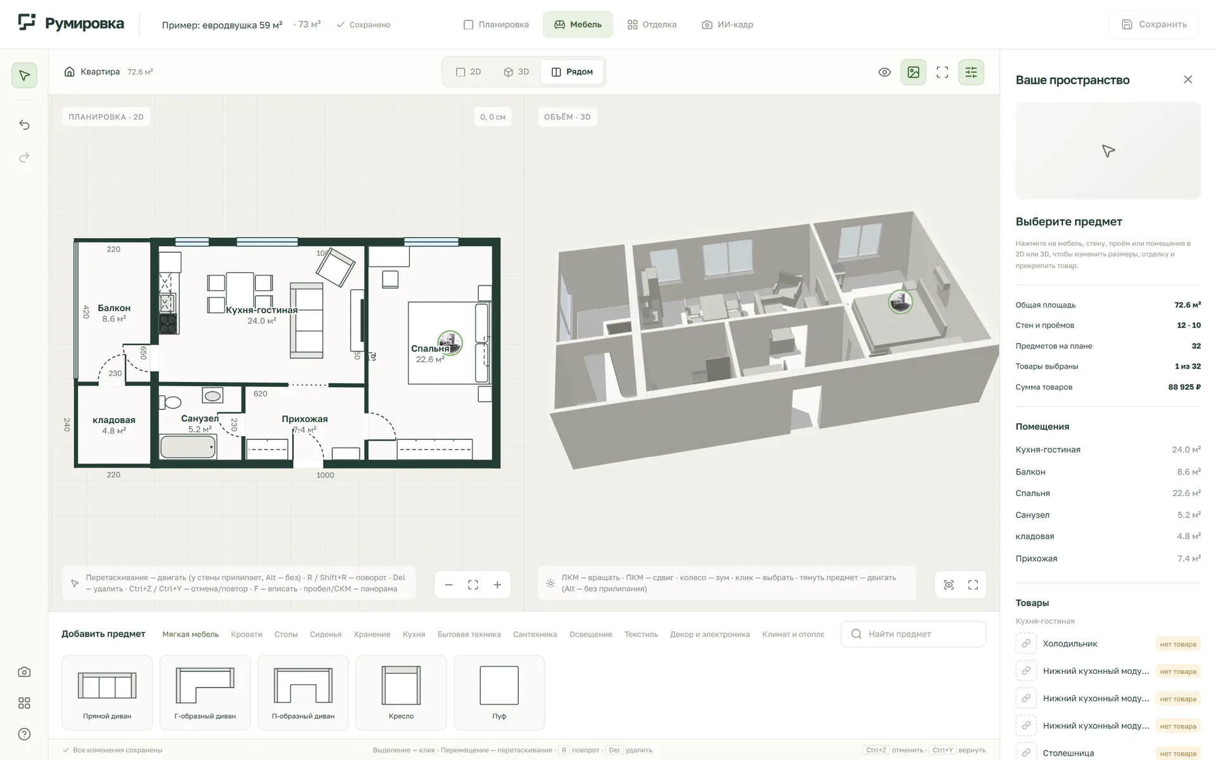This screenshot has height=760, width=1216.
Task: Close the Ваше пространство panel
Action: [x=1188, y=79]
